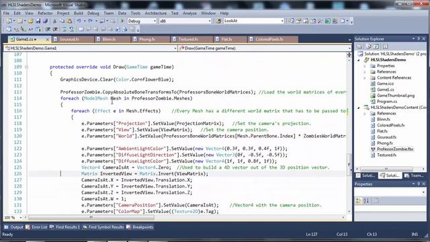The width and height of the screenshot is (430, 242).
Task: Open the Analyze menu
Action: [189, 13]
